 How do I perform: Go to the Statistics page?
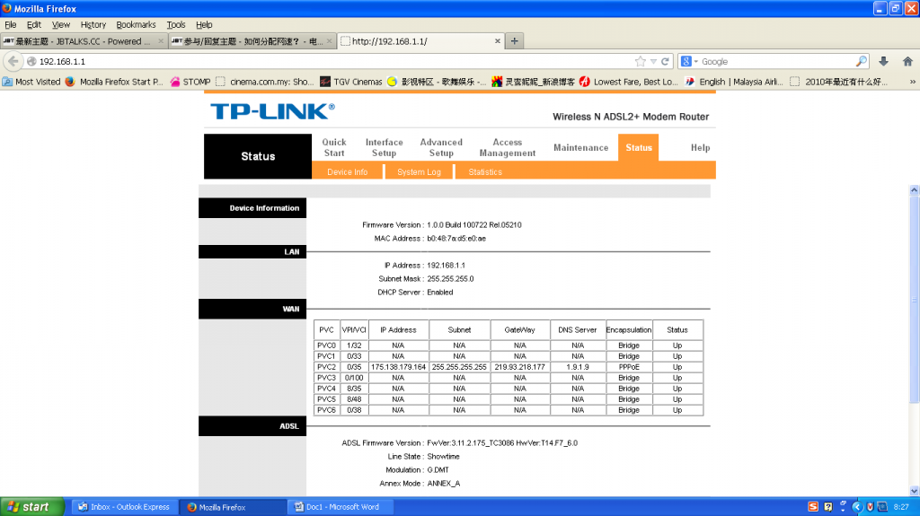tap(485, 171)
